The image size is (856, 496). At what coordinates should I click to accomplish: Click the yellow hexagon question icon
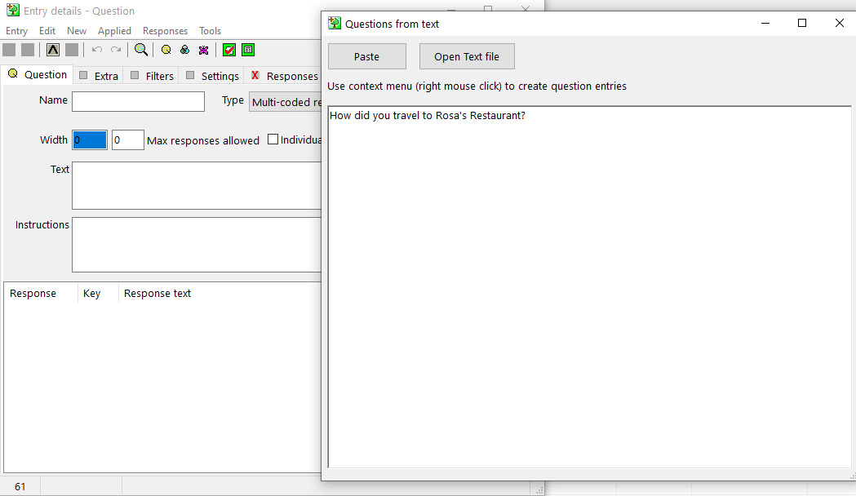tap(166, 50)
